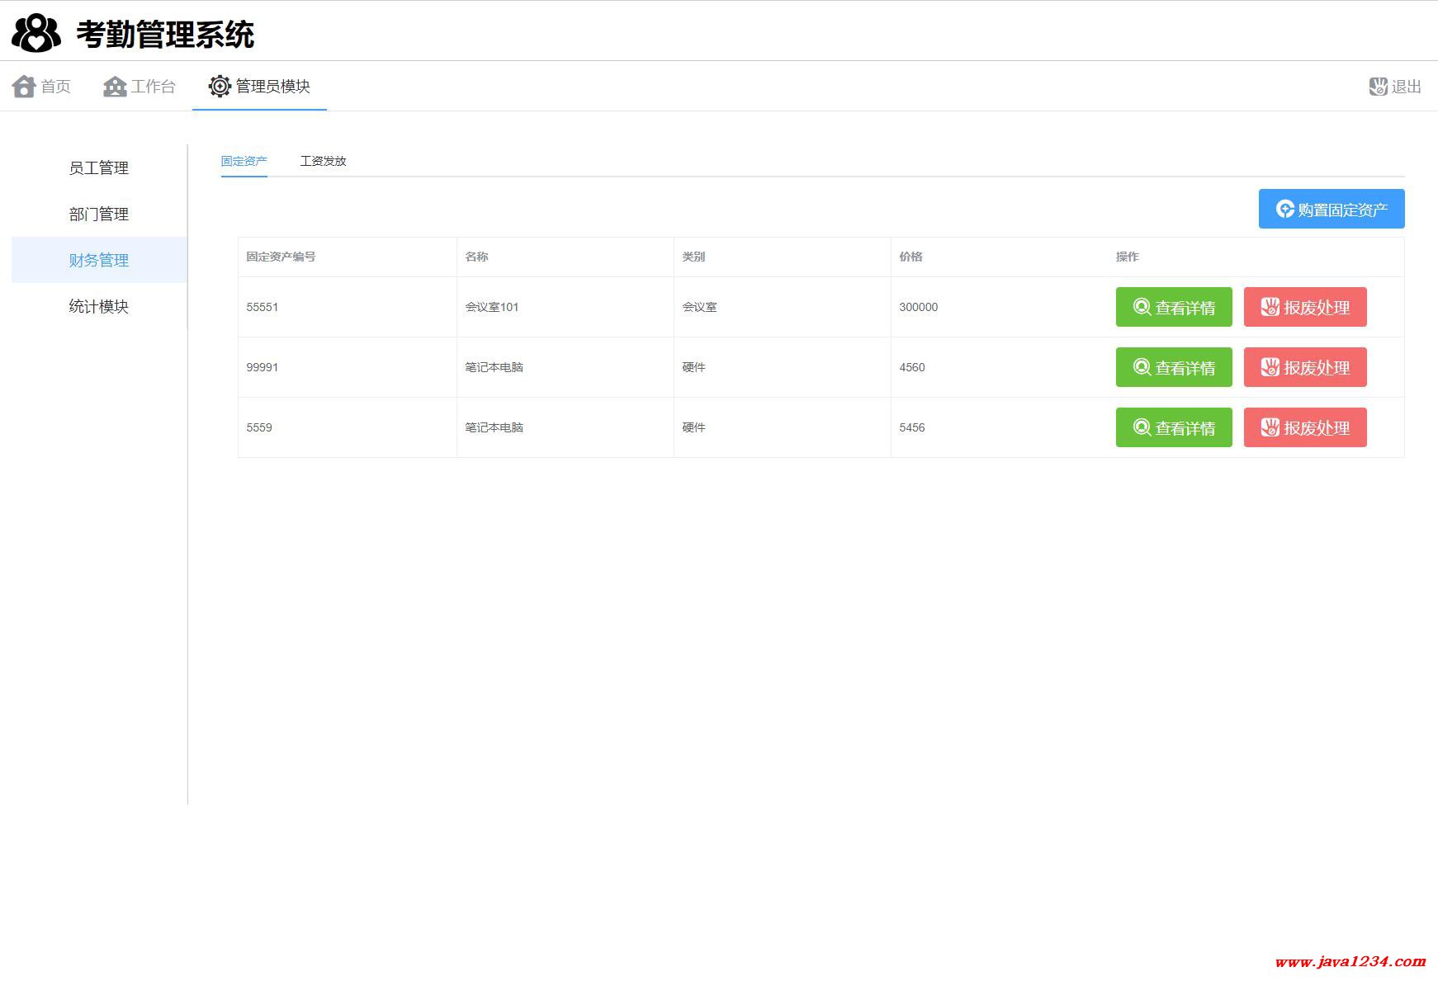
Task: View details of asset 99991
Action: tap(1174, 367)
